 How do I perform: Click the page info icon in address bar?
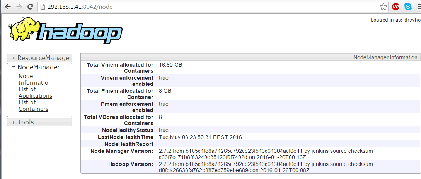pos(43,7)
